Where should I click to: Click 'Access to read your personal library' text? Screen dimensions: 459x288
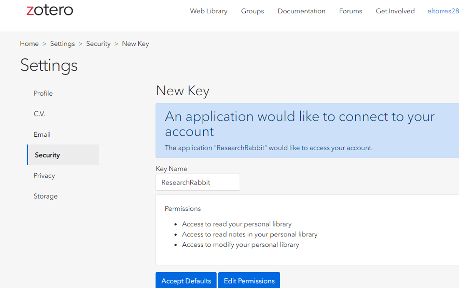click(237, 224)
